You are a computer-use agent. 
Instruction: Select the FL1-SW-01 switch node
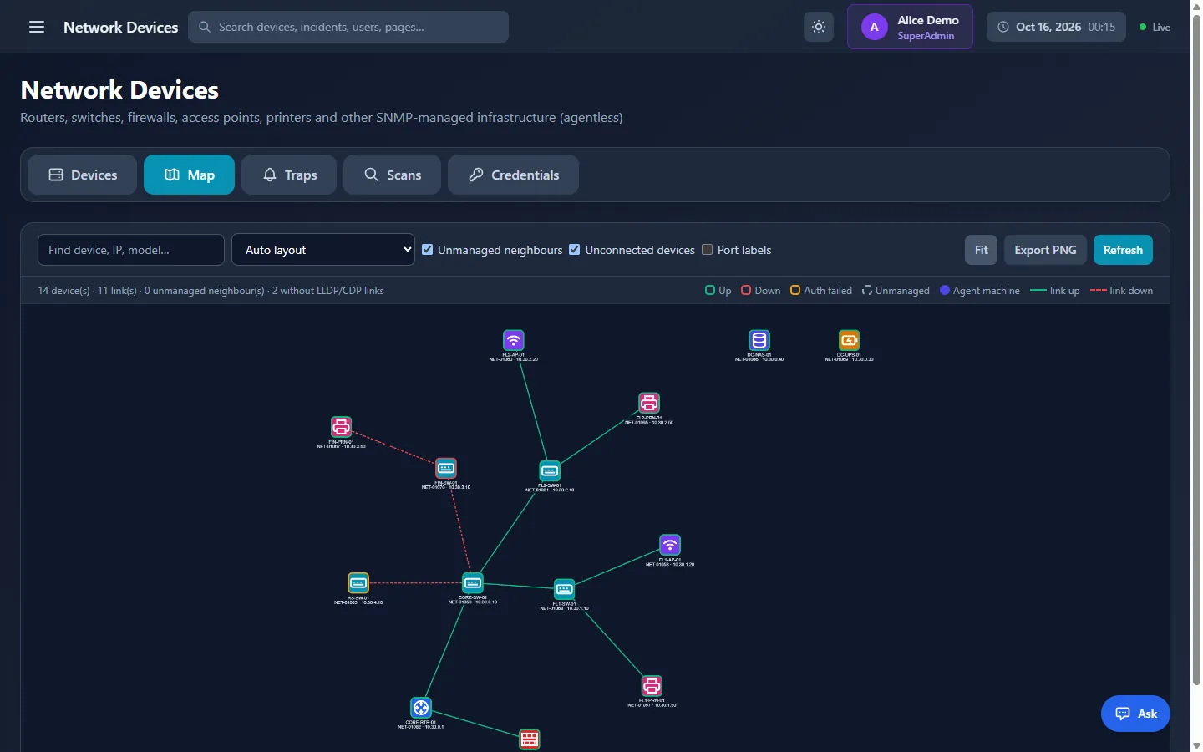coord(565,589)
